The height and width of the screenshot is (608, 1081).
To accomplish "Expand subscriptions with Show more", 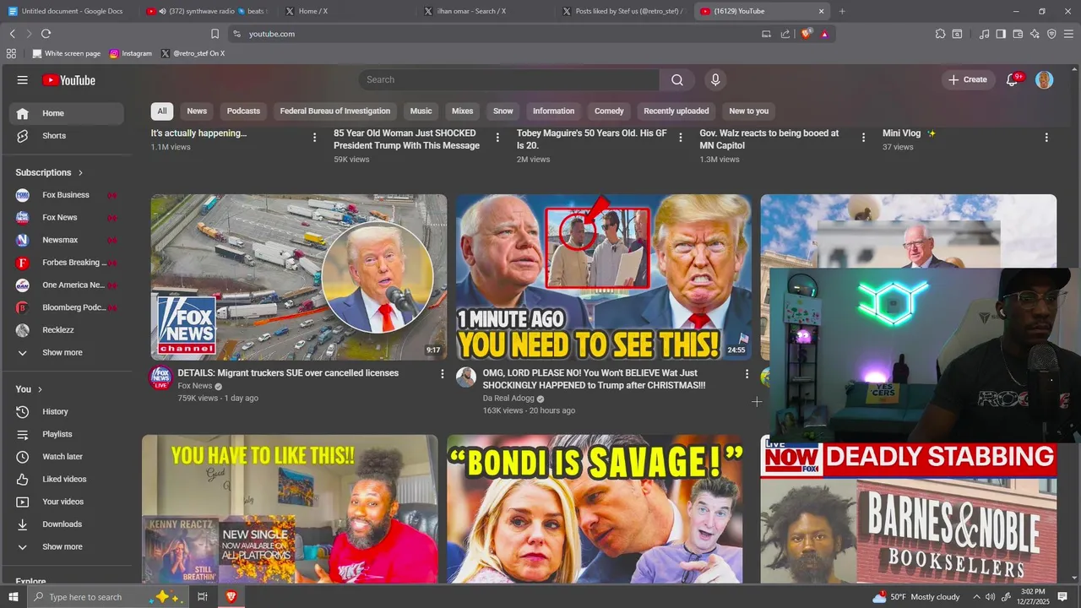I will 66,353.
